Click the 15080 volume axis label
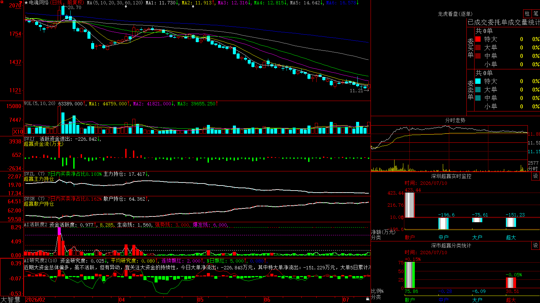This screenshot has height=303, width=540. [x=14, y=106]
